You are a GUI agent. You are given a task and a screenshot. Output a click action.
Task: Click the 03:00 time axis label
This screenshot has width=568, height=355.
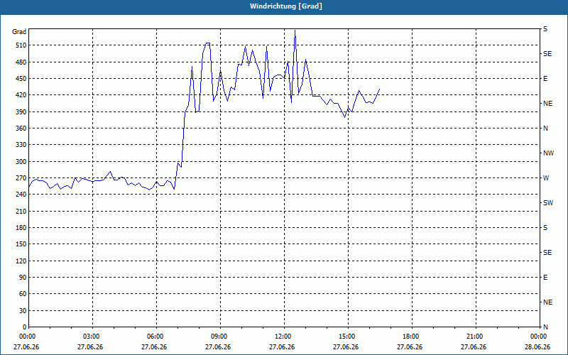pyautogui.click(x=91, y=337)
